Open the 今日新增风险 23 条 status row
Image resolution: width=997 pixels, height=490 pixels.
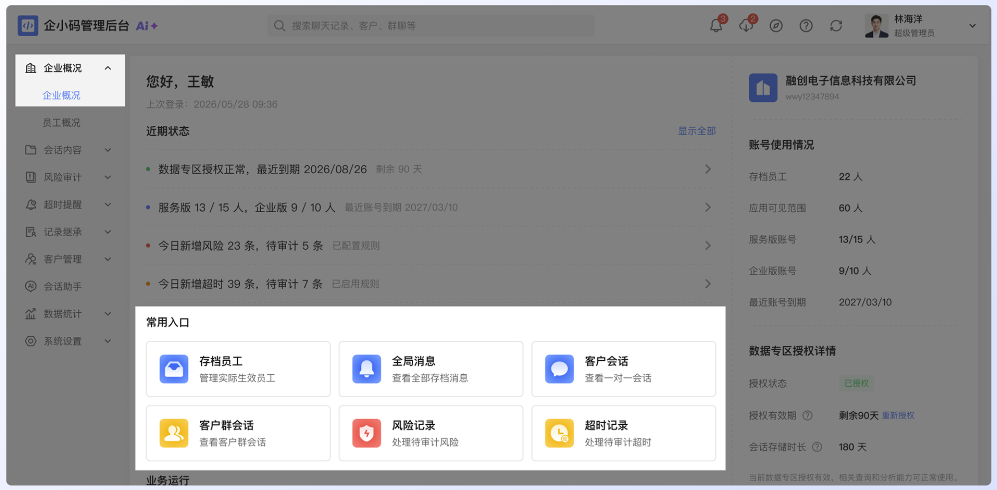coord(431,245)
